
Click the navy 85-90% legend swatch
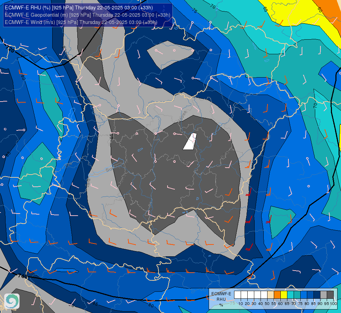point(317,295)
